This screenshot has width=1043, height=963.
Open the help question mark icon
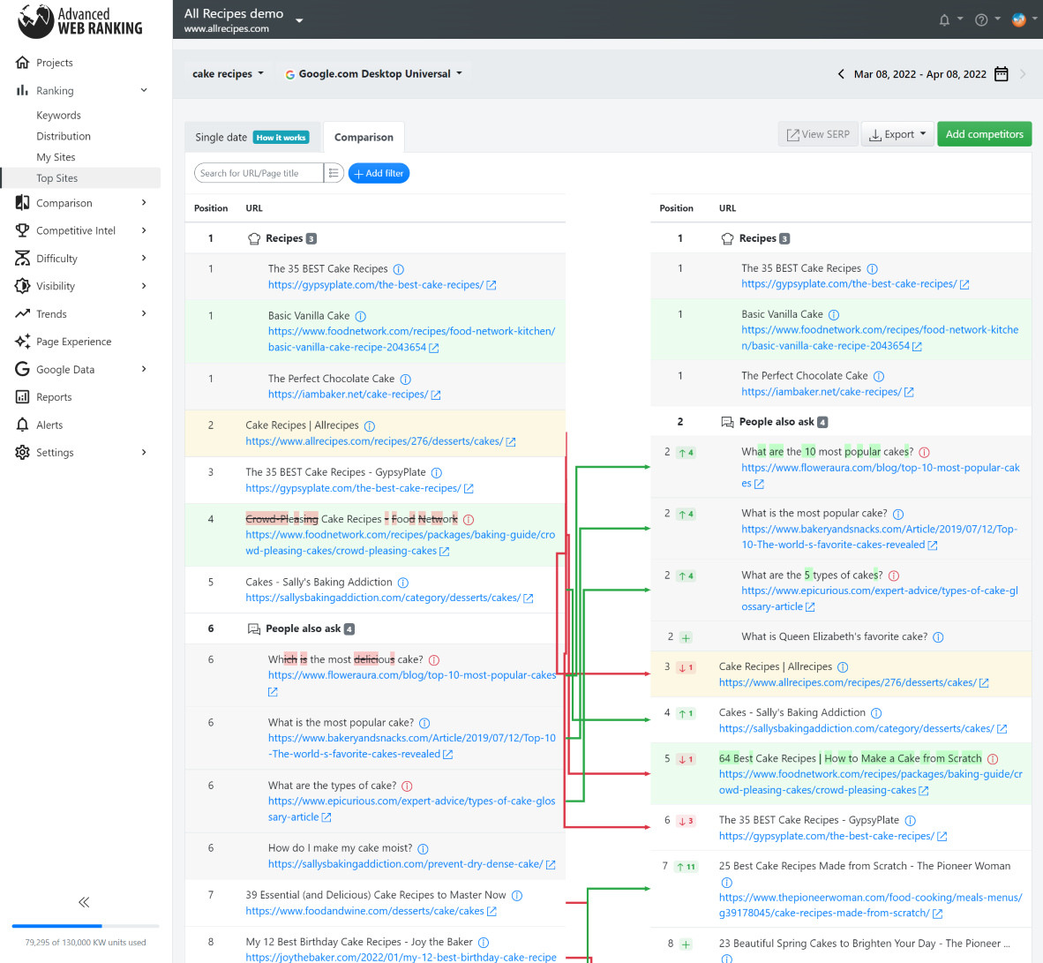pos(981,20)
